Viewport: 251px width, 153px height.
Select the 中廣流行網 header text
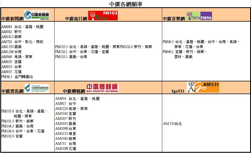coord(76,19)
